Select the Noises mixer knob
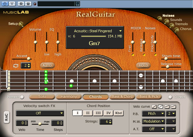The height and width of the screenshot is (137, 193). tap(160, 18)
